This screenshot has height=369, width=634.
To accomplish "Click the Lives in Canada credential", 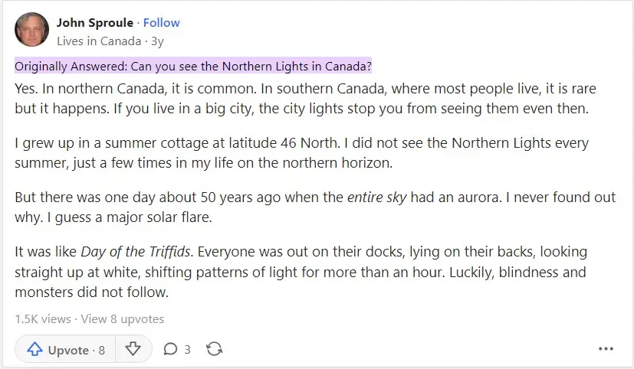I will [99, 41].
